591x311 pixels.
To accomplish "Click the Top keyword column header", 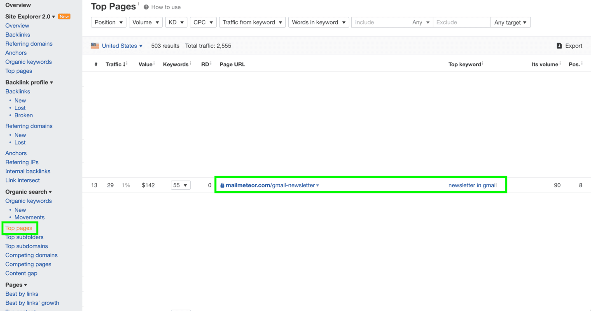I will tap(465, 64).
